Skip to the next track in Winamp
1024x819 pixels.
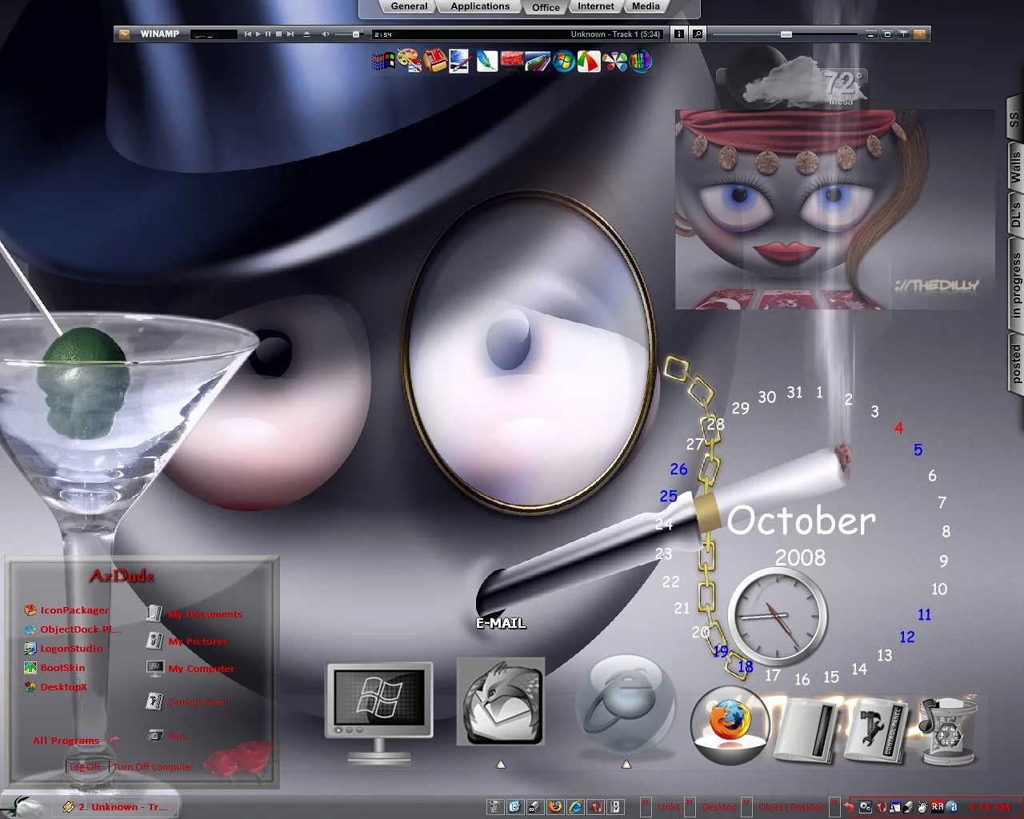(290, 34)
